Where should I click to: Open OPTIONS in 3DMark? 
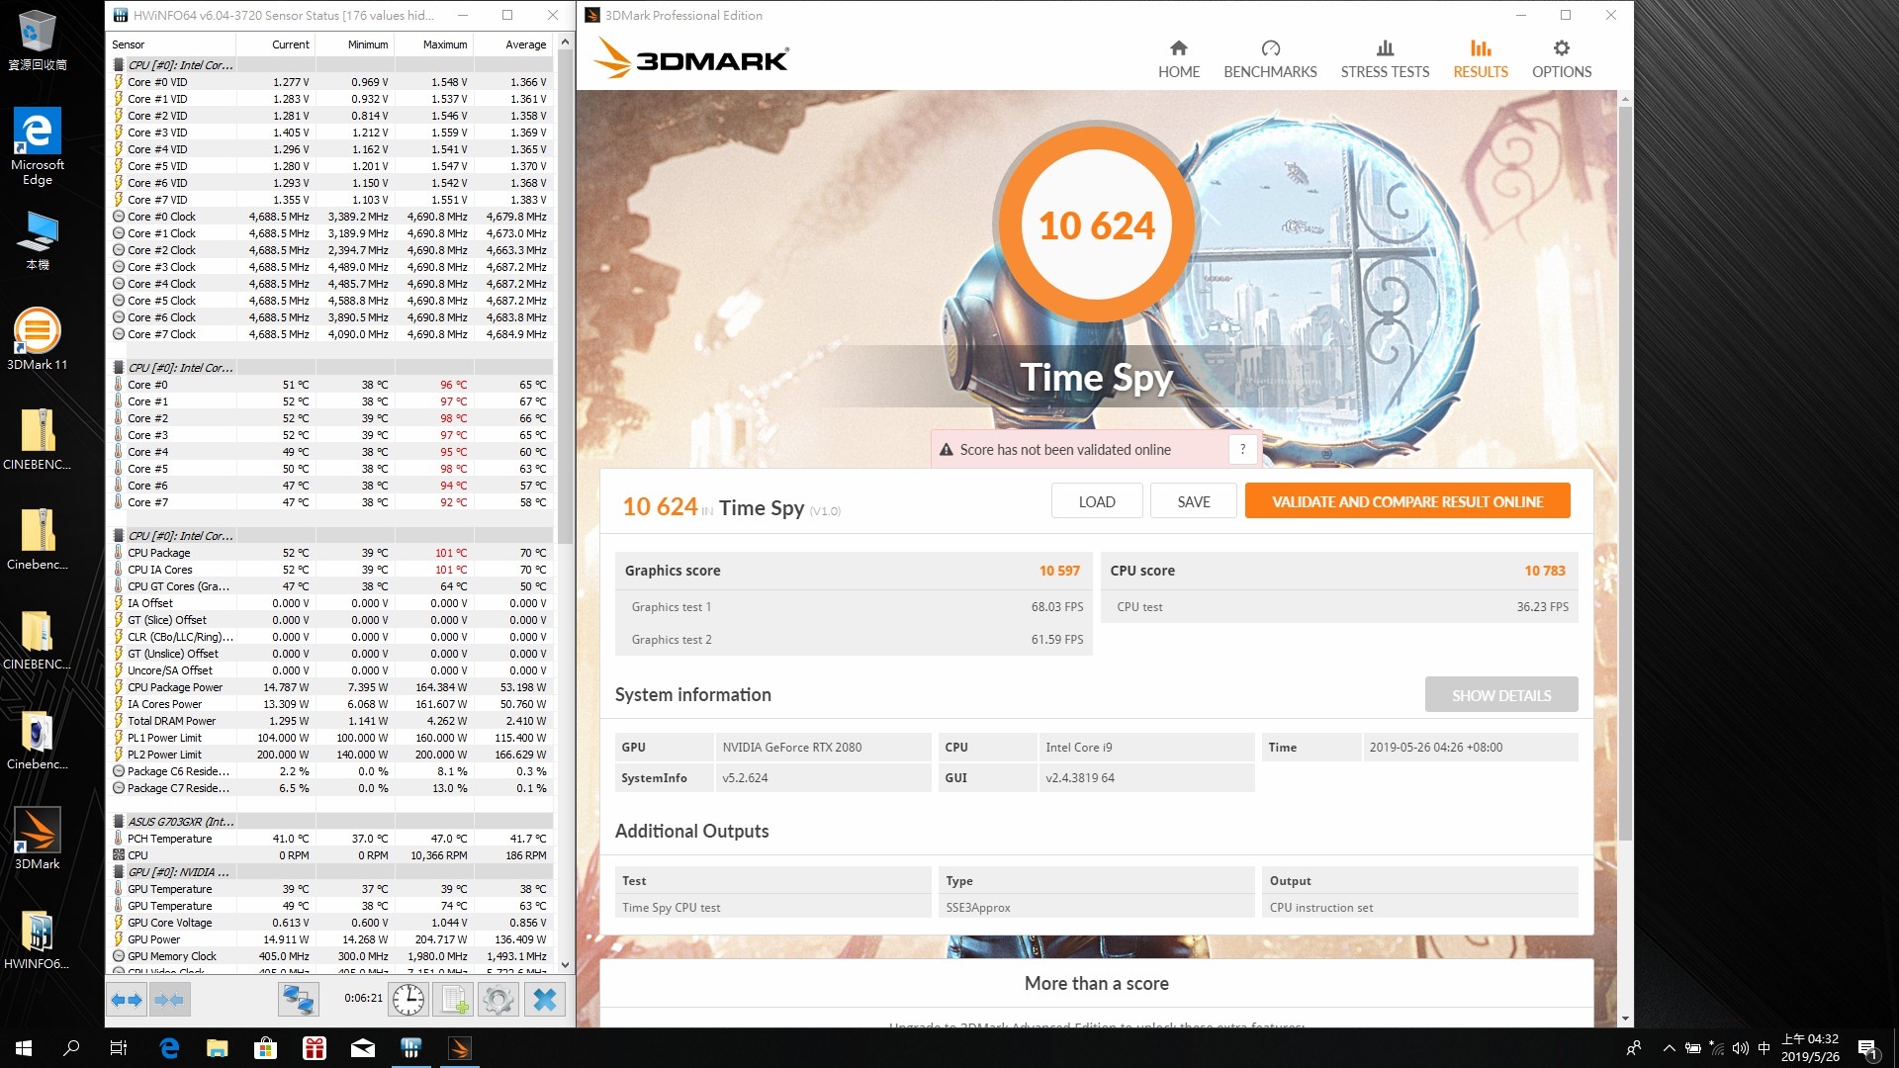(x=1562, y=59)
